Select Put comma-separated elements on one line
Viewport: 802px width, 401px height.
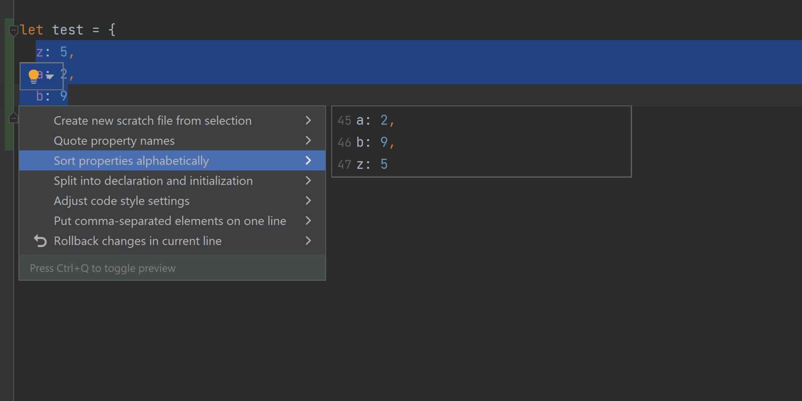coord(172,221)
